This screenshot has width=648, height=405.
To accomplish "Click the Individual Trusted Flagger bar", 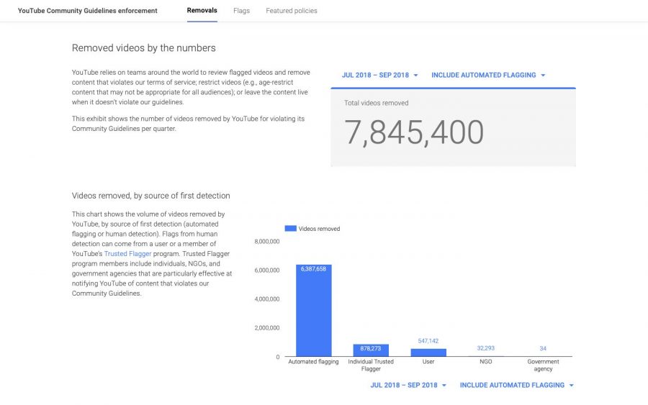I will pyautogui.click(x=371, y=350).
